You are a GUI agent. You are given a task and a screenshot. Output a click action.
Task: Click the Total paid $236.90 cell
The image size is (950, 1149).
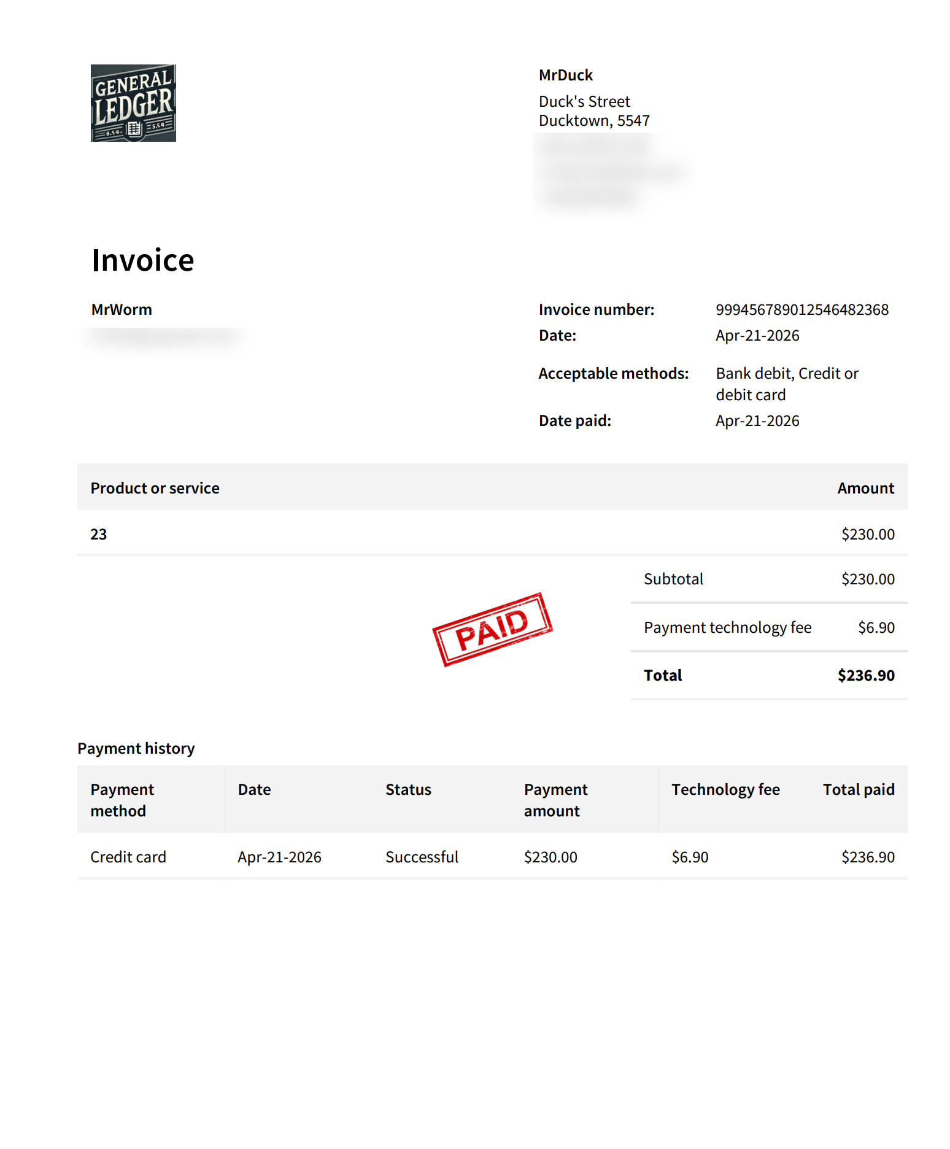pos(868,857)
